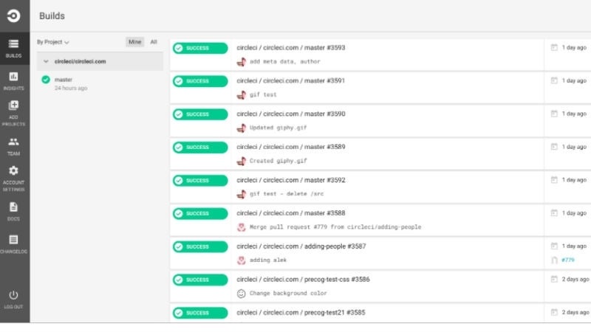The image size is (591, 332).
Task: Click author avatar beside 'Created giphy.gif'
Action: click(x=242, y=161)
